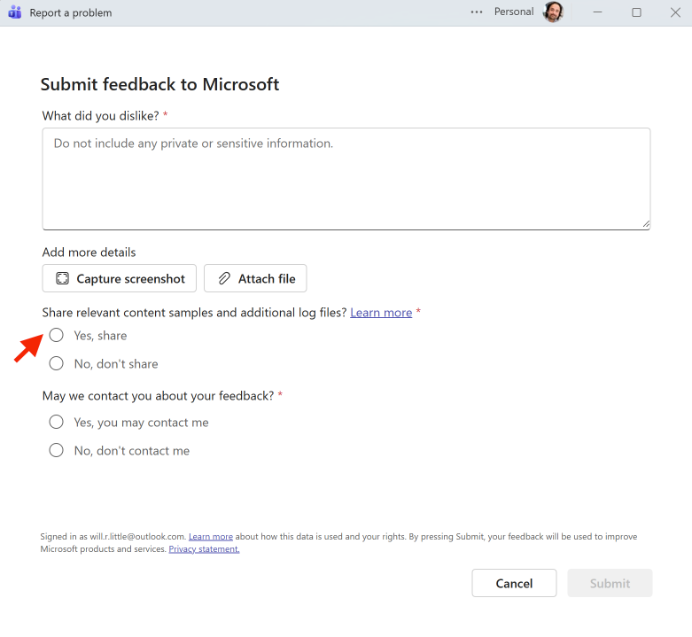This screenshot has width=692, height=637.
Task: Open the Learn more link in footer
Action: [211, 537]
